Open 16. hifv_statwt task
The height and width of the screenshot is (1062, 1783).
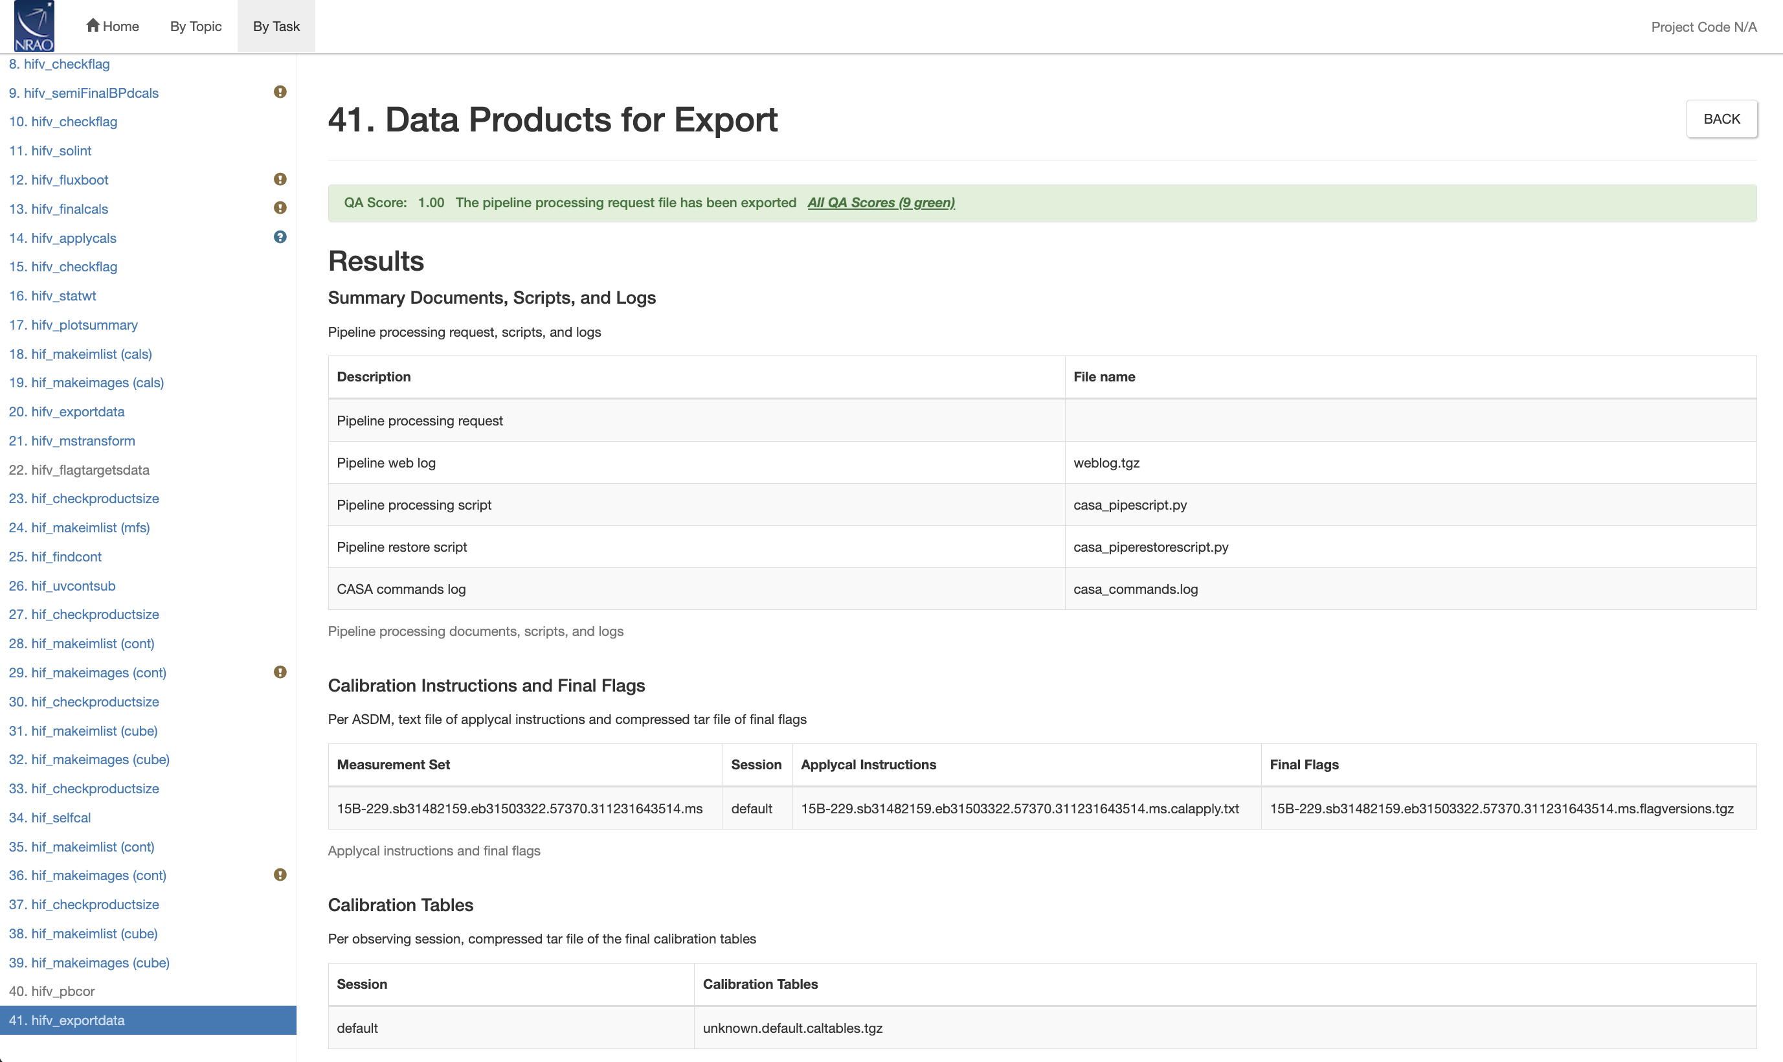pos(52,295)
